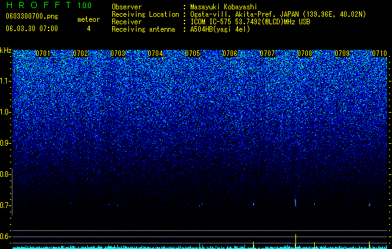The width and height of the screenshot is (392, 249).
Task: Click the 0708 time marker label
Action: coord(305,54)
